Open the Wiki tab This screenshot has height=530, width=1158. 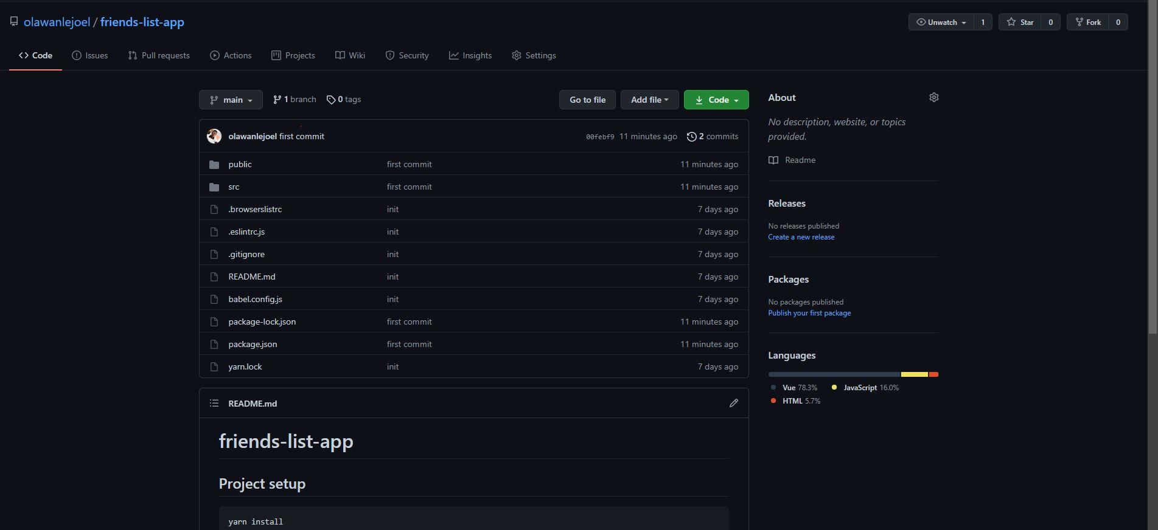tap(350, 55)
